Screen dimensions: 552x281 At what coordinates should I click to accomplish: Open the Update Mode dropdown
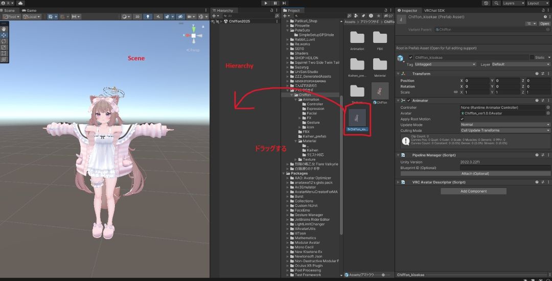[x=505, y=125]
